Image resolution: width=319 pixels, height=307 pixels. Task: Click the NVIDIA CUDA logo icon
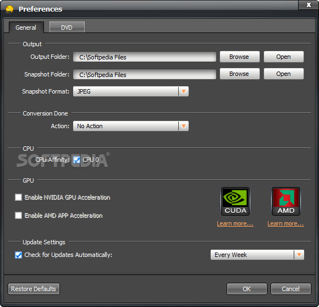click(235, 201)
